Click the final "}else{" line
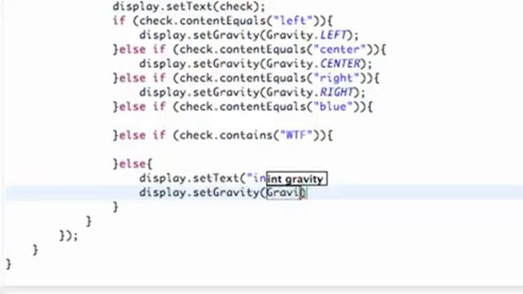 [132, 164]
